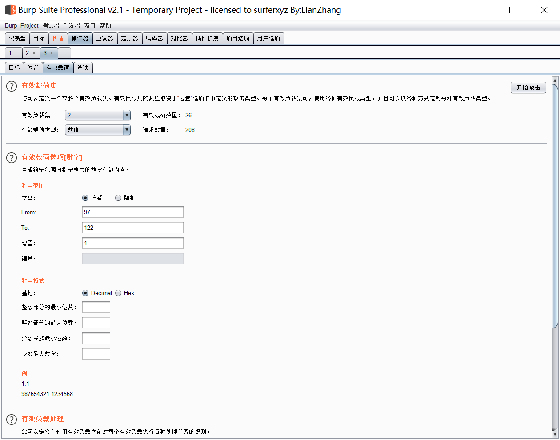Choose Decimal number base
560x440 pixels.
[x=85, y=293]
